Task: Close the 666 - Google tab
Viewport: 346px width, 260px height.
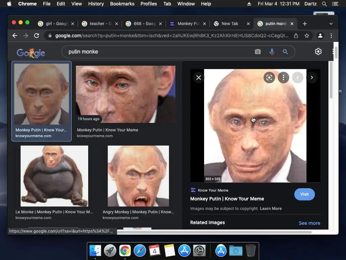Action: (x=160, y=24)
